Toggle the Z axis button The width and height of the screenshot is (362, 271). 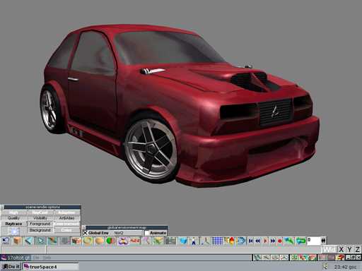pos(358,249)
